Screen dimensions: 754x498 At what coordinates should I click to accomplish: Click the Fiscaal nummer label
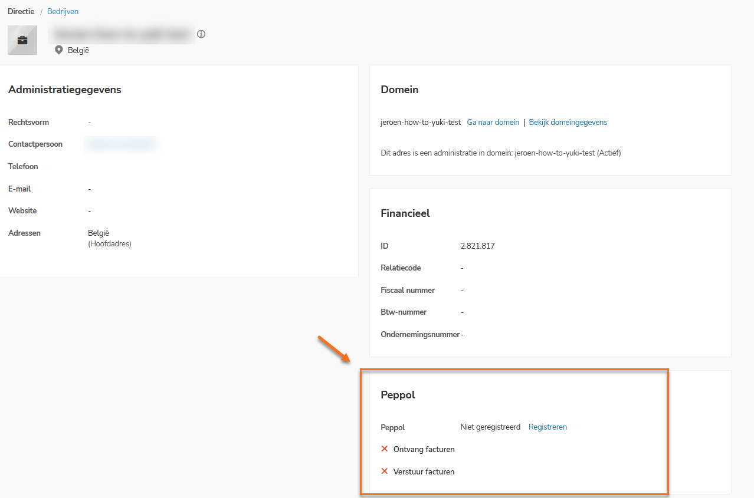(408, 291)
